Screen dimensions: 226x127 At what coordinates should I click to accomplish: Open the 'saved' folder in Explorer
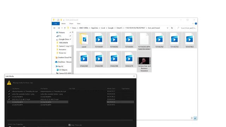point(84,40)
